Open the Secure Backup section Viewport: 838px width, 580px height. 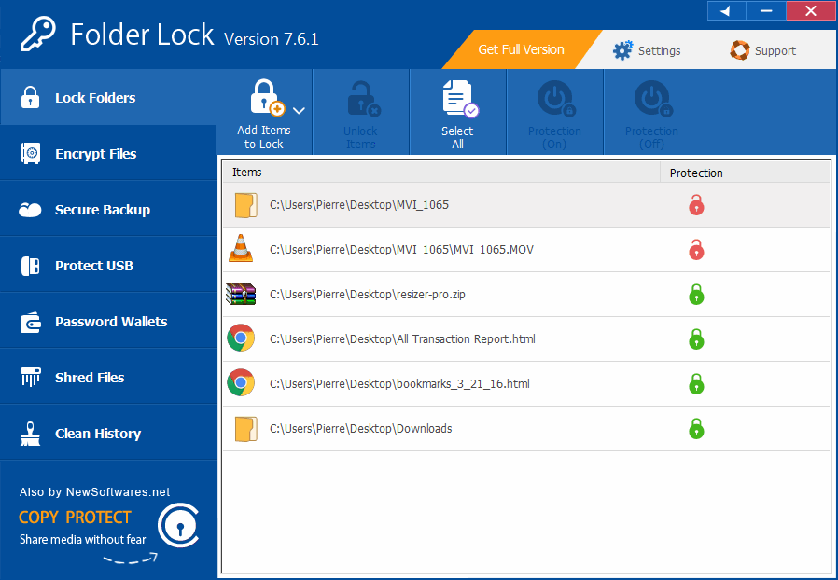pos(108,210)
